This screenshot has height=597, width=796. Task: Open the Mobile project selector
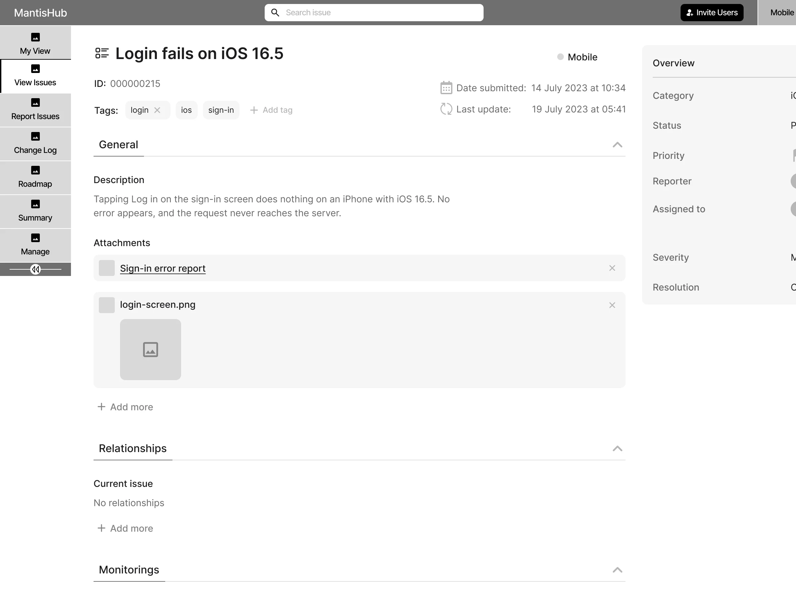tap(777, 13)
